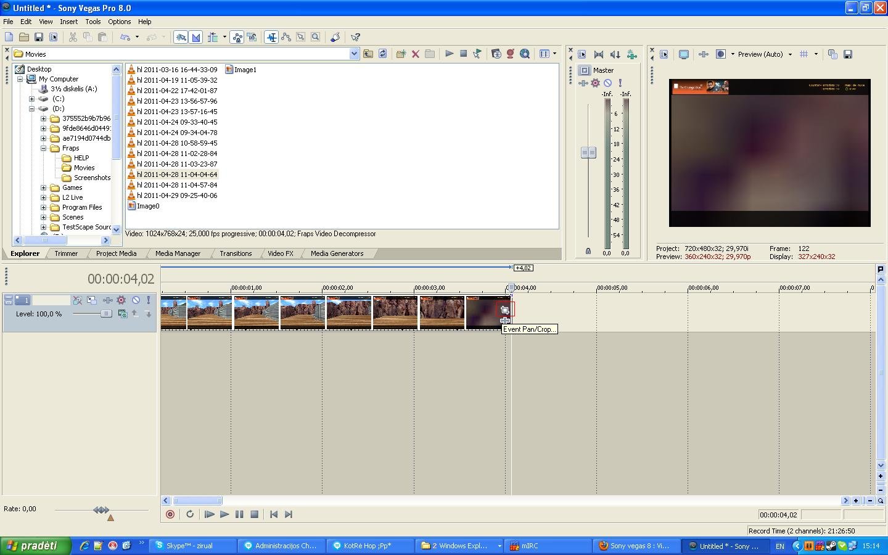This screenshot has height=555, width=888.
Task: Click the What's This help icon
Action: (x=355, y=38)
